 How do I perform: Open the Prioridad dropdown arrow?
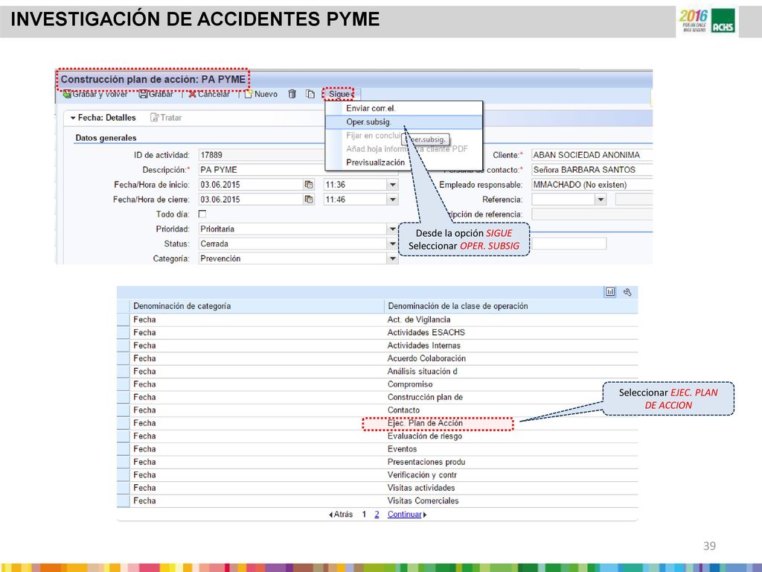click(393, 229)
